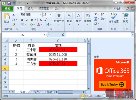136x100 pixels.
Task: Open 數值 number format group
Action: tap(69, 19)
